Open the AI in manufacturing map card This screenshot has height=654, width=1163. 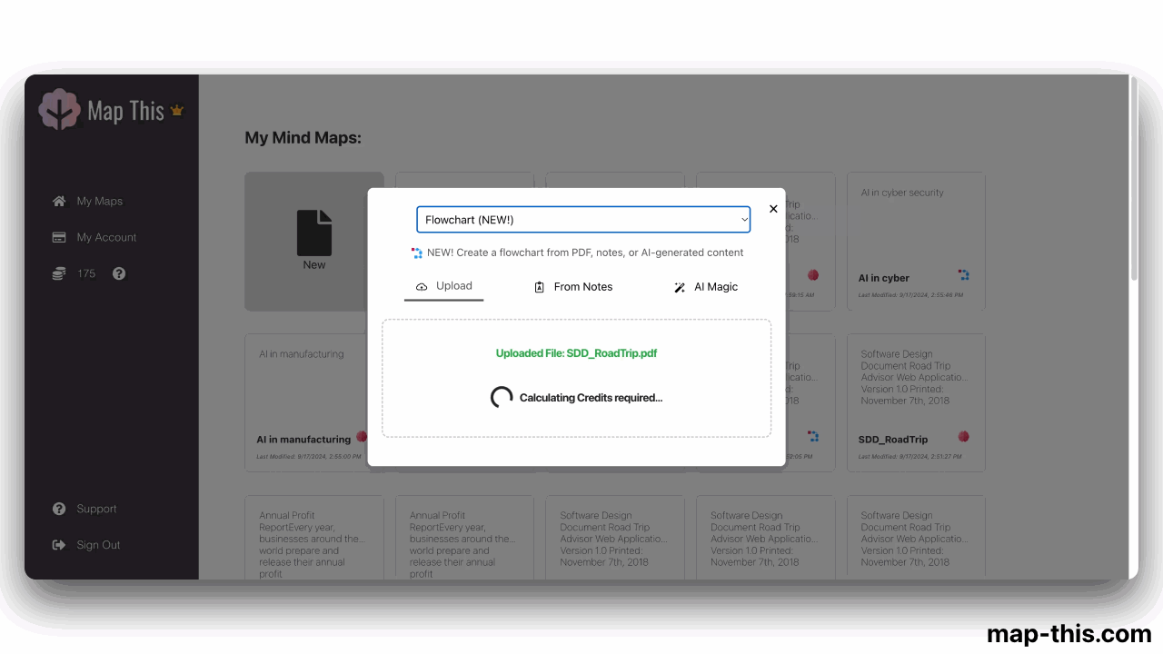[x=314, y=403]
